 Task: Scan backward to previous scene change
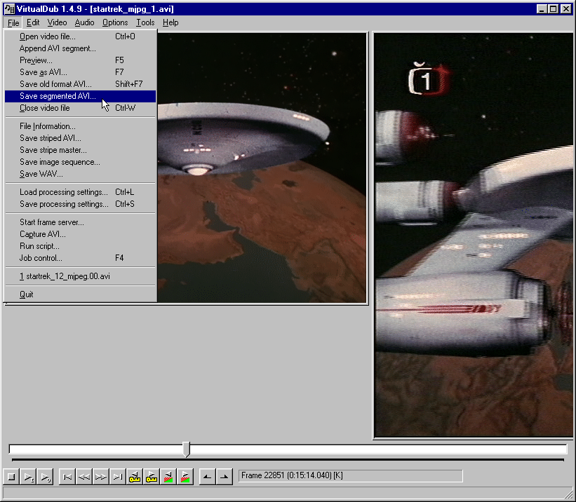coord(168,477)
